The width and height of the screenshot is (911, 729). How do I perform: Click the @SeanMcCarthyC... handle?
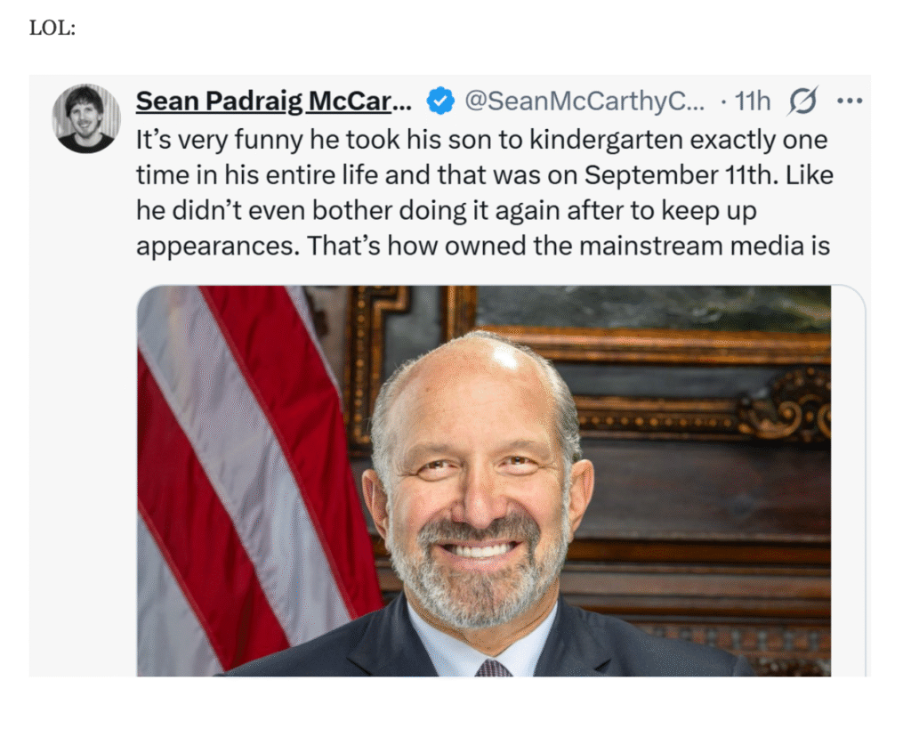584,101
